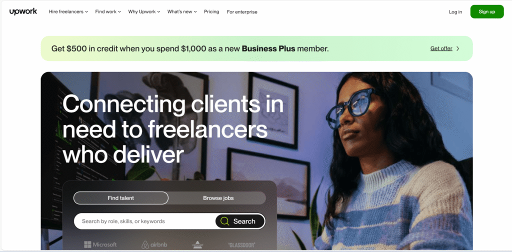Click the role, skills, or keywords search field
512x252 pixels.
[144, 221]
